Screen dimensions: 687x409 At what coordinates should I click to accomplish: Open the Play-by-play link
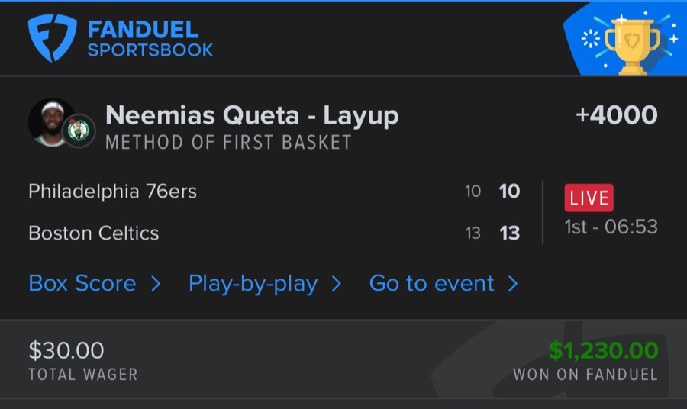(x=253, y=284)
